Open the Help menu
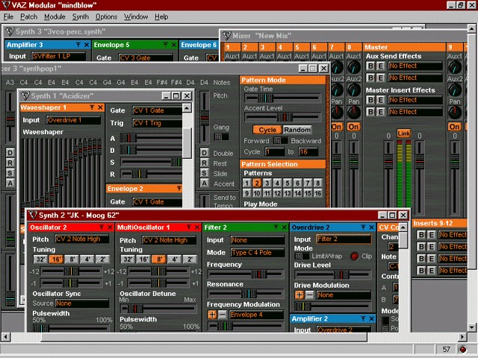 (x=161, y=16)
